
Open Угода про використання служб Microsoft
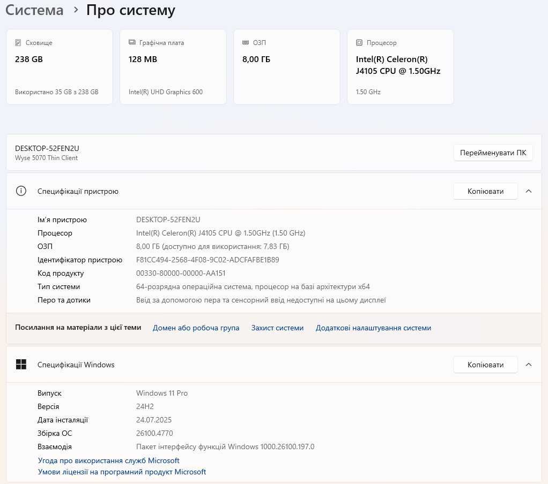point(109,460)
